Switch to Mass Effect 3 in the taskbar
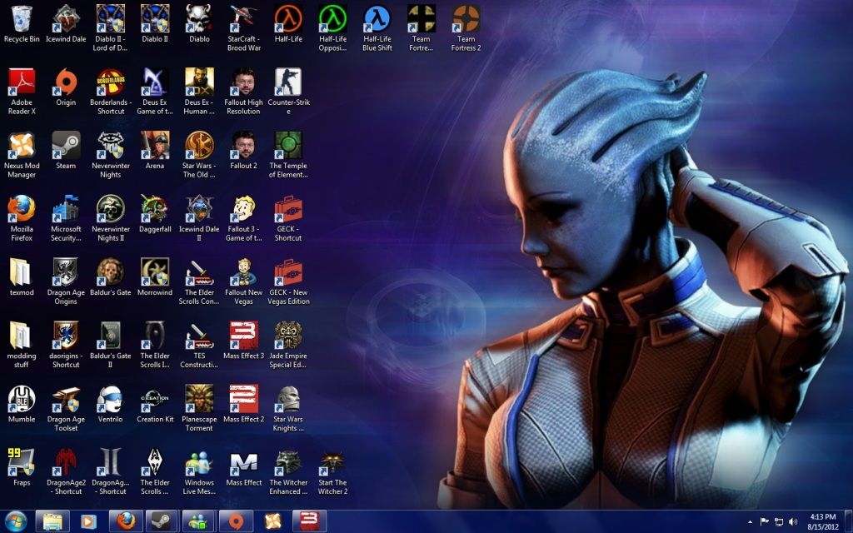 point(309,521)
